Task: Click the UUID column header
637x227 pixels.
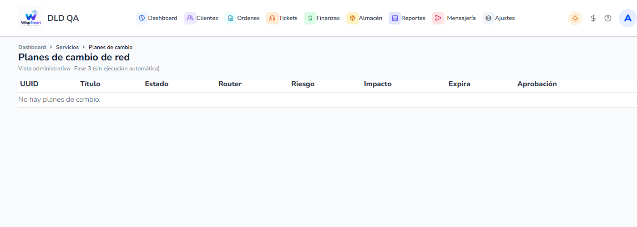Action: point(29,84)
